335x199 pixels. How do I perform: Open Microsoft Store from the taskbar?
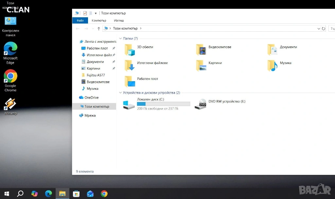76,194
